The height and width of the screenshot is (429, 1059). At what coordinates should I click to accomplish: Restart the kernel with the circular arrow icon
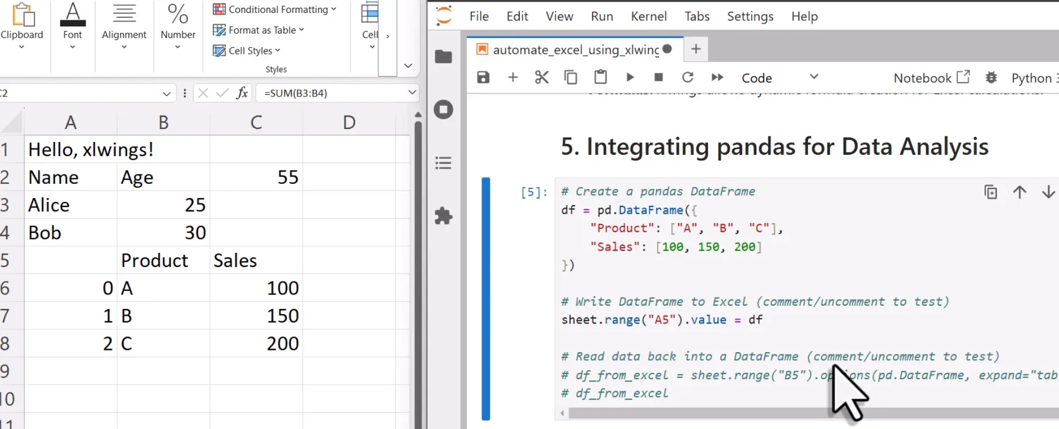[x=688, y=77]
